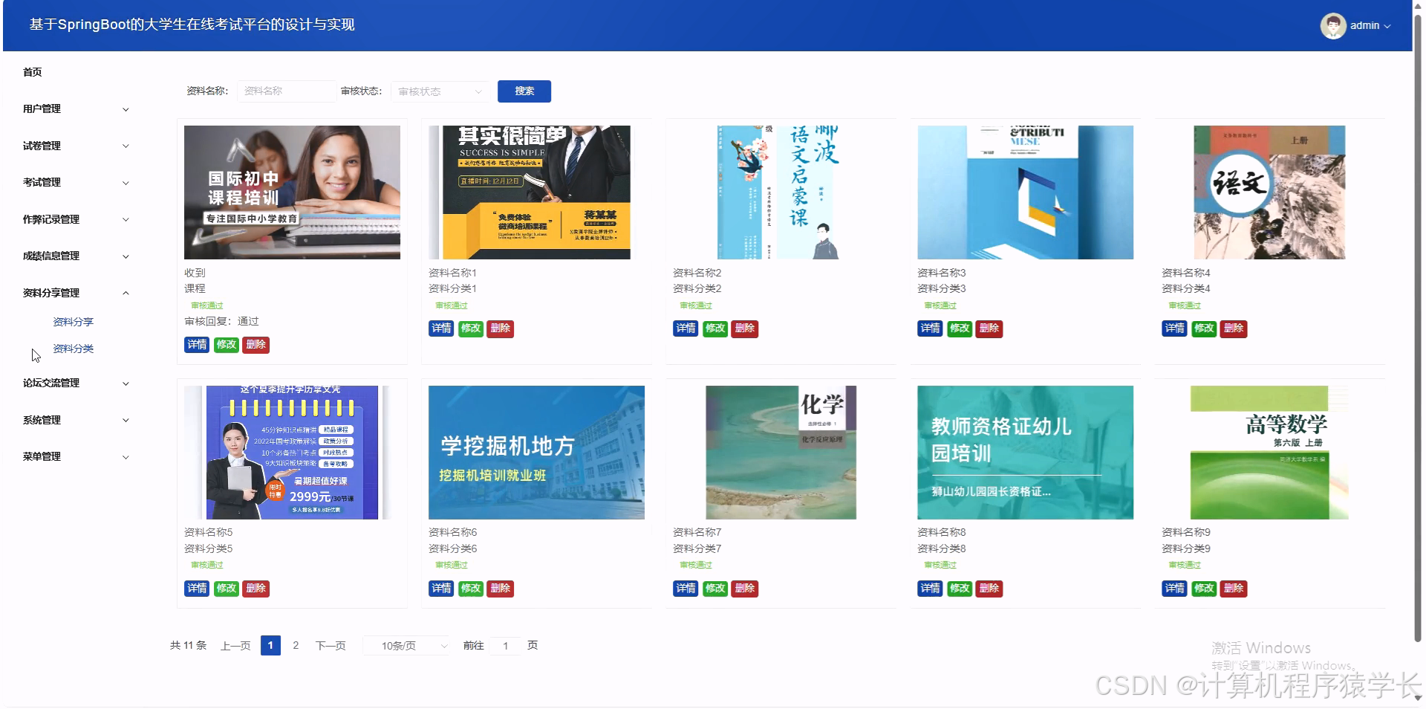1426x709 pixels.
Task: Open 详情 for 资料名称1
Action: point(441,328)
